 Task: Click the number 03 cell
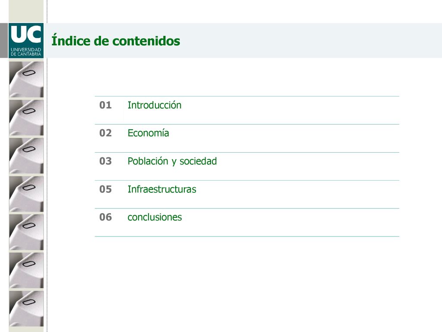tap(105, 161)
